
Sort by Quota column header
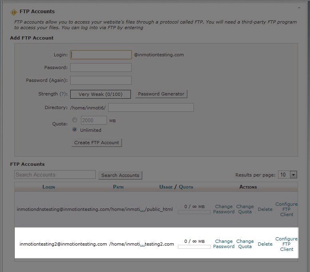[x=186, y=187]
